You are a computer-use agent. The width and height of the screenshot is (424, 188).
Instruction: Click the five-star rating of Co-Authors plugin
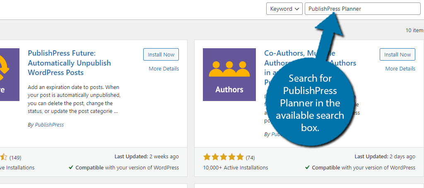coord(223,157)
